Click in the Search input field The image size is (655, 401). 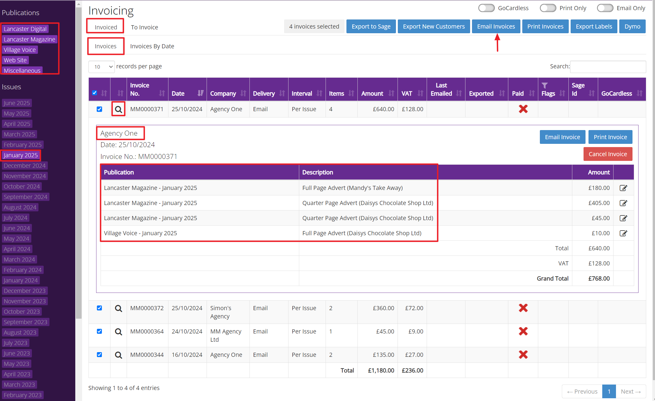[608, 67]
